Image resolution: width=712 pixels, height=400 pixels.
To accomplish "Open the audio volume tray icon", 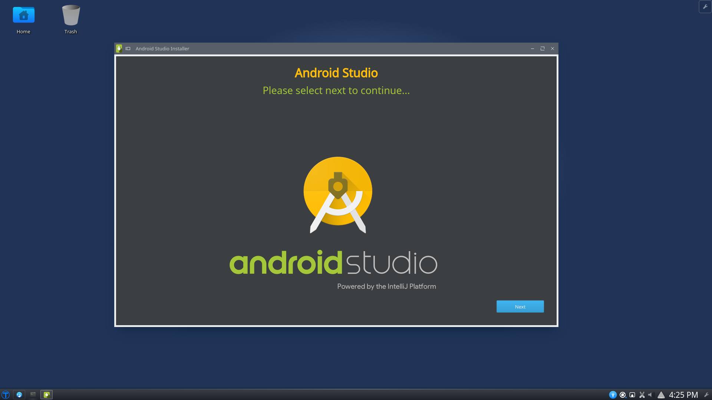I will pos(651,395).
